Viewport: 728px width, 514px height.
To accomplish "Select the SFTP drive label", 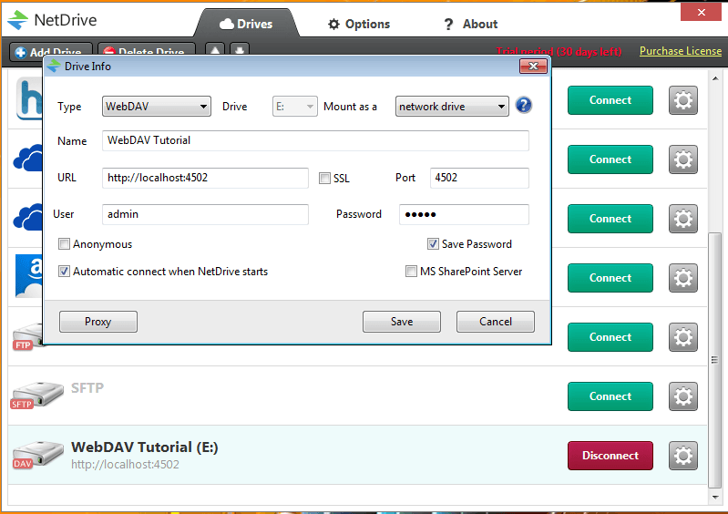I will tap(87, 387).
